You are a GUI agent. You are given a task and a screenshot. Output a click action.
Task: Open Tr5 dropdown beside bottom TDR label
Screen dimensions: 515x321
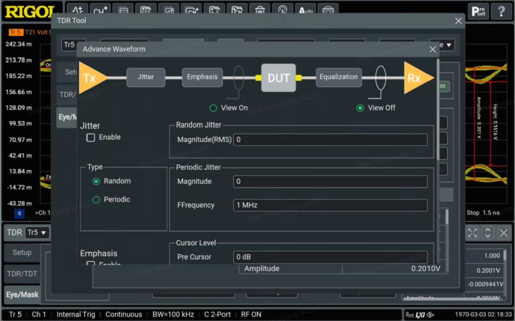coord(37,233)
